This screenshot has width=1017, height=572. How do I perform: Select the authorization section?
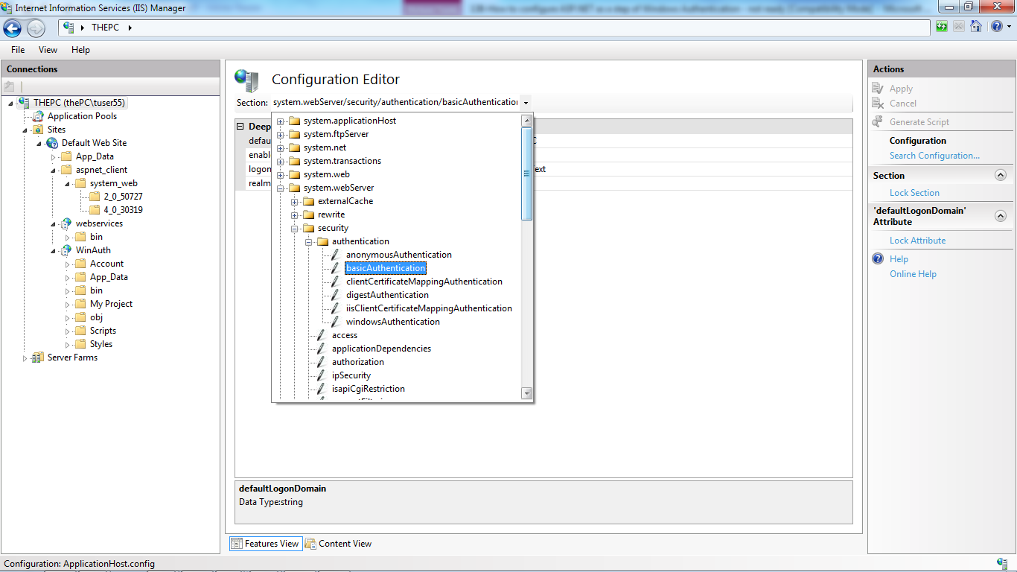click(358, 362)
